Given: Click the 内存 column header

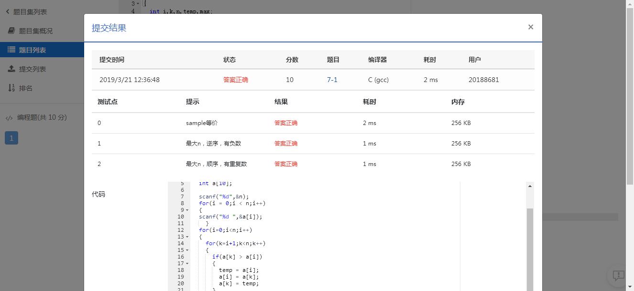Looking at the screenshot, I should pyautogui.click(x=458, y=102).
